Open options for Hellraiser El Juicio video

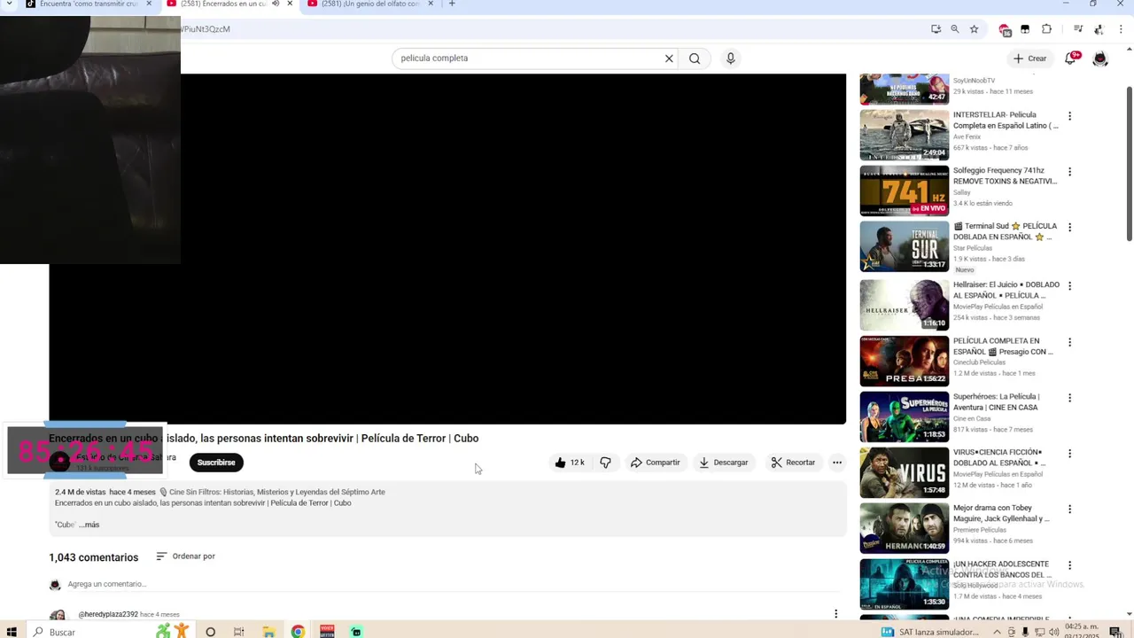[1069, 286]
